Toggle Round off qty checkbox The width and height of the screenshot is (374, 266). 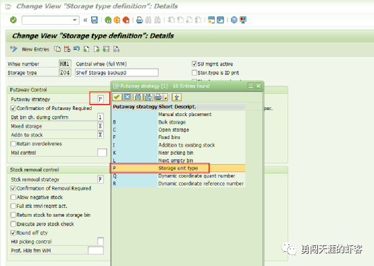14,233
